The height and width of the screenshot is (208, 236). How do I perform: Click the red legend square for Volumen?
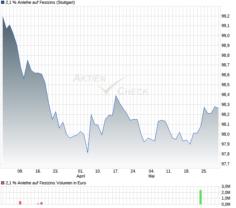pos(3,183)
